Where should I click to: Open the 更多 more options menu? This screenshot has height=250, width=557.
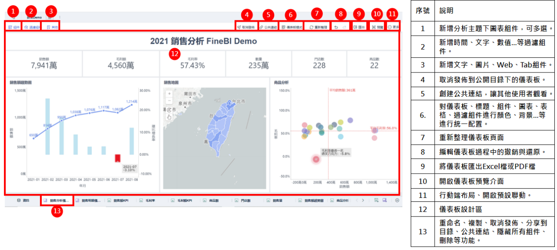393,27
